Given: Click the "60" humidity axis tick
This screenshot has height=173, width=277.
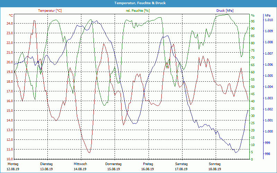Looking at the screenshot, I should click(x=253, y=72).
